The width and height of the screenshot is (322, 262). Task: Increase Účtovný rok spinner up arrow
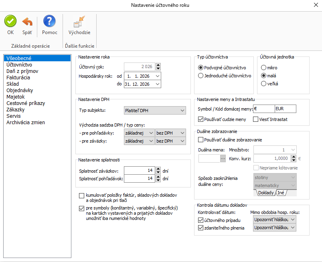[x=158, y=65]
